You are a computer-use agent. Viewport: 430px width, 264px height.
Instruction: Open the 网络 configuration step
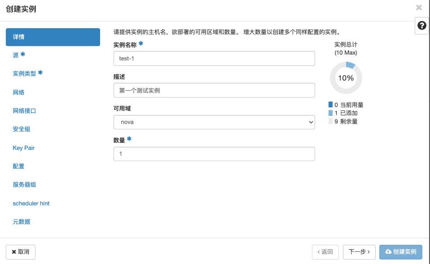pos(18,92)
